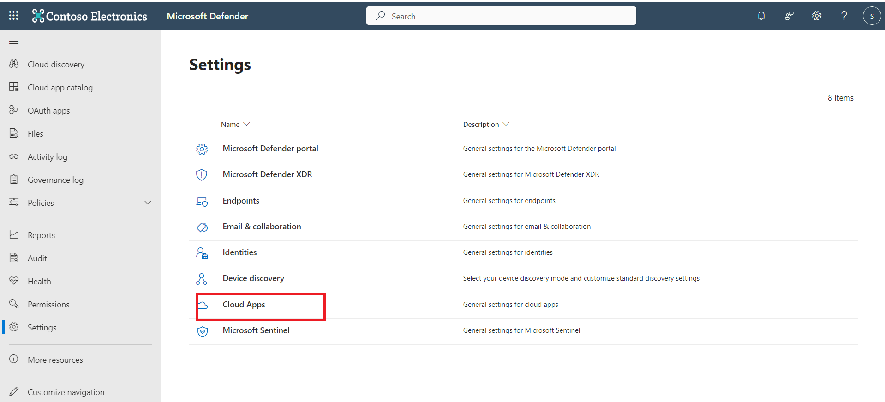885x402 pixels.
Task: Collapse the navigation hamburger menu
Action: coord(14,42)
